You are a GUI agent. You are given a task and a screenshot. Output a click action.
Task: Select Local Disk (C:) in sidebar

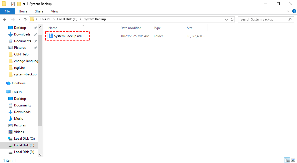tap(24, 139)
